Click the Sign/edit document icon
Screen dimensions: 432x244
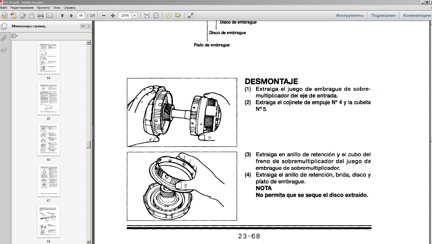[x=23, y=16]
